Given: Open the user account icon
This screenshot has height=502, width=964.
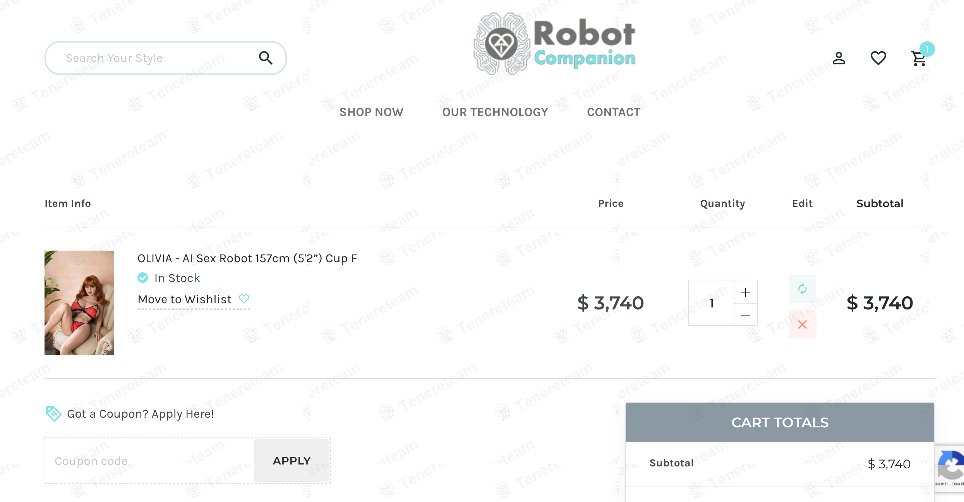Looking at the screenshot, I should pos(839,58).
